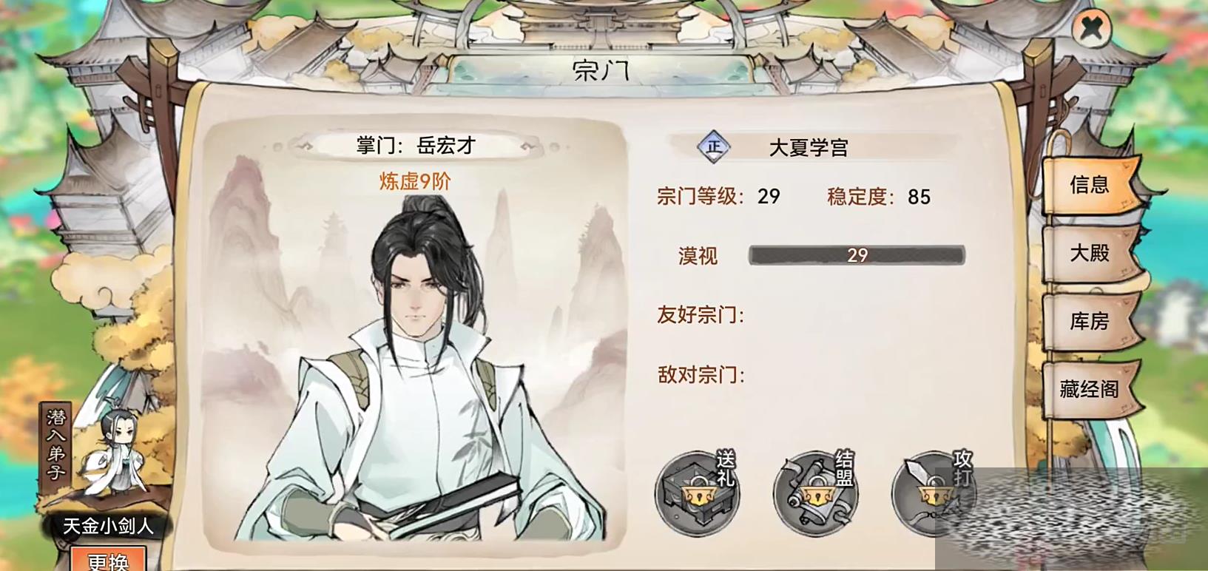Viewport: 1208px width, 571px height.
Task: Click the 大夏学宫 sect name
Action: pyautogui.click(x=808, y=148)
